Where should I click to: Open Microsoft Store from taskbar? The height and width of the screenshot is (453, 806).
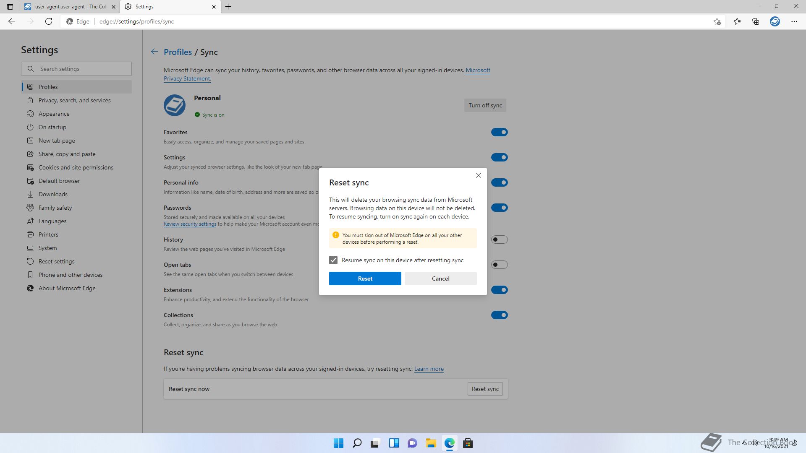click(x=468, y=443)
